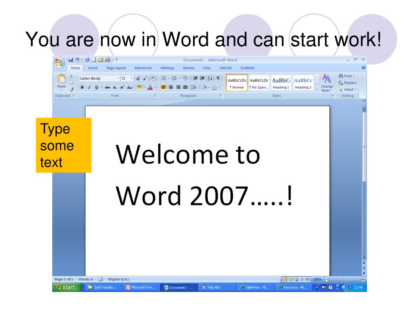Apply subscript formatting
Viewport: 418px width, 314px height.
(115, 87)
